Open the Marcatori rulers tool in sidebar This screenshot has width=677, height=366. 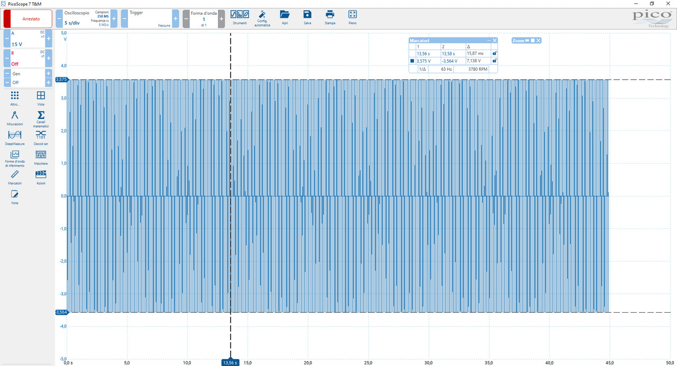[x=15, y=177]
